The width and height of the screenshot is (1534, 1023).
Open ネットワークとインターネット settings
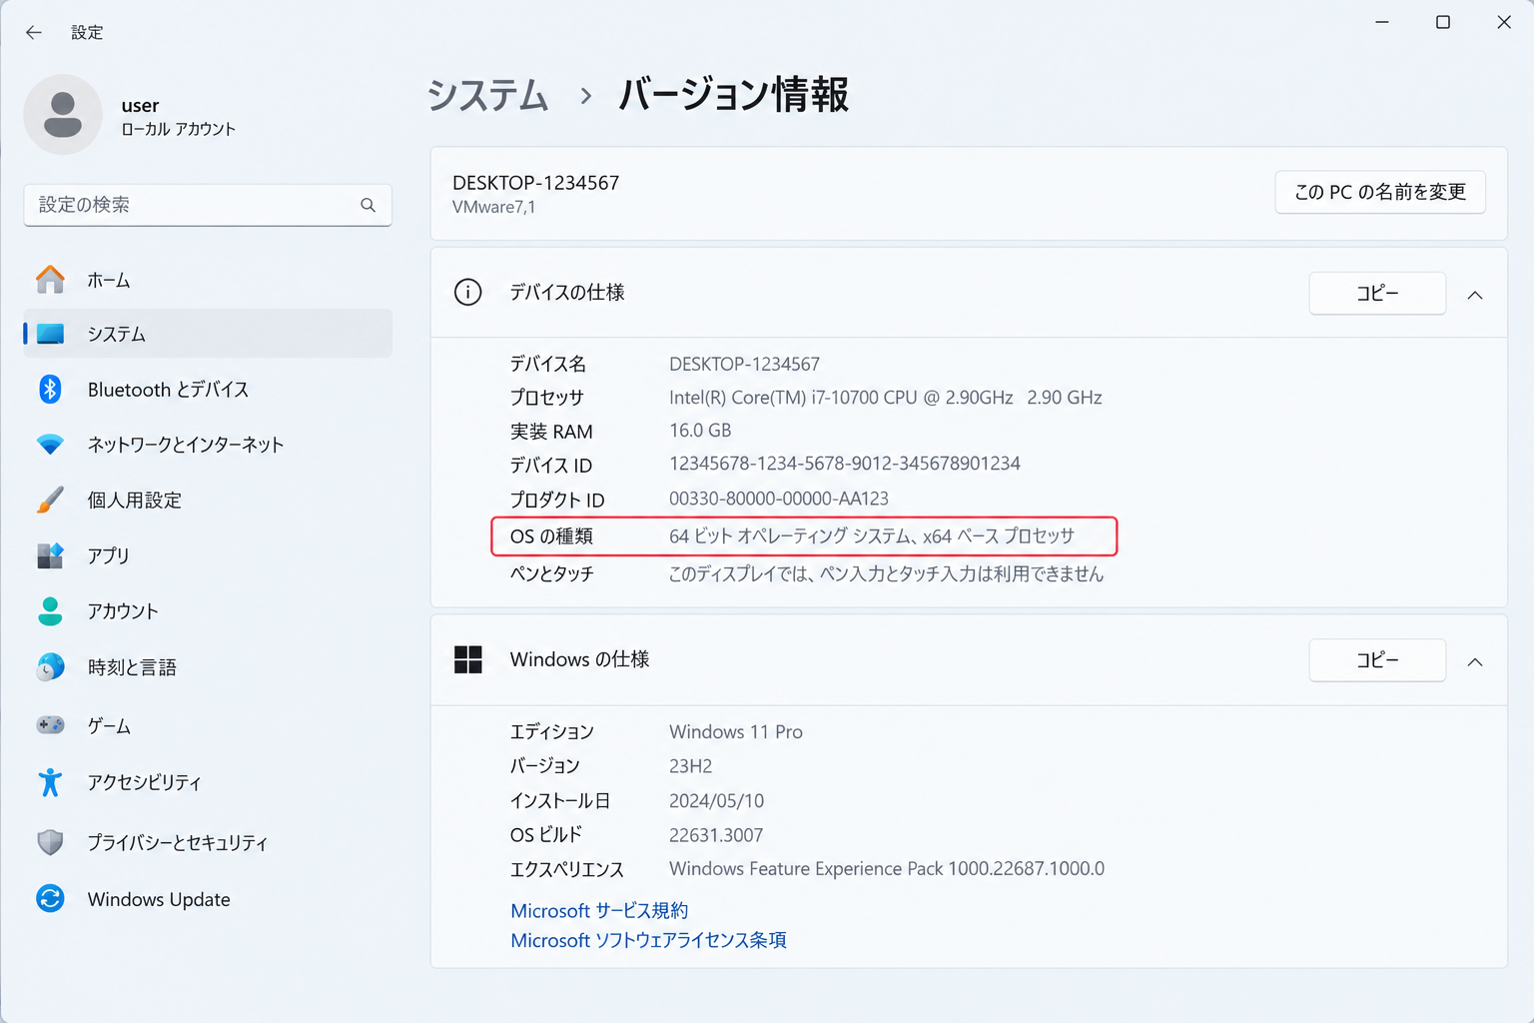(208, 445)
